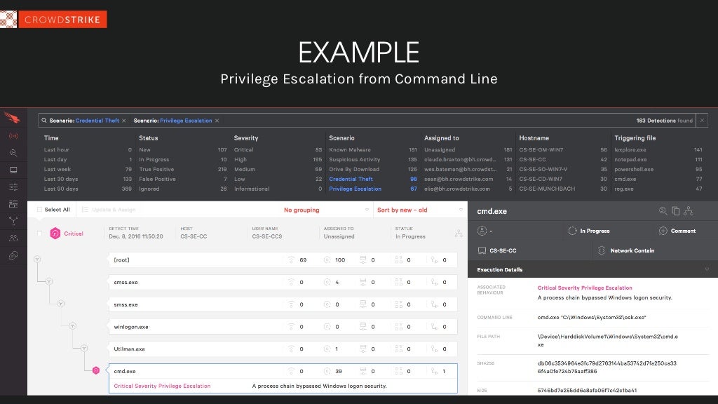Image resolution: width=718 pixels, height=404 pixels.
Task: Click the pink Critical severity icon
Action: pyautogui.click(x=55, y=234)
